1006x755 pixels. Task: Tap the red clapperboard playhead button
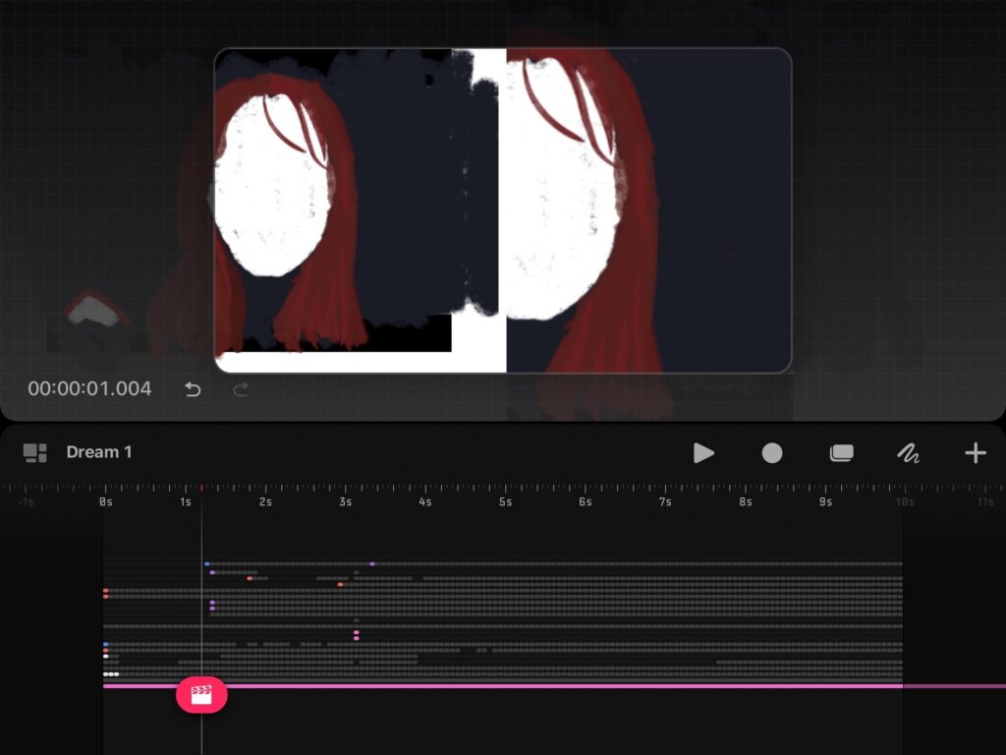[201, 695]
